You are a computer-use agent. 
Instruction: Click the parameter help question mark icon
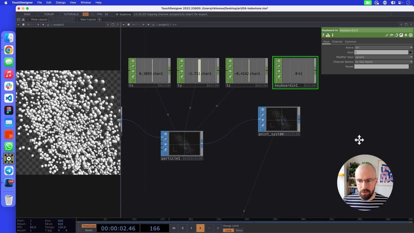(x=323, y=35)
